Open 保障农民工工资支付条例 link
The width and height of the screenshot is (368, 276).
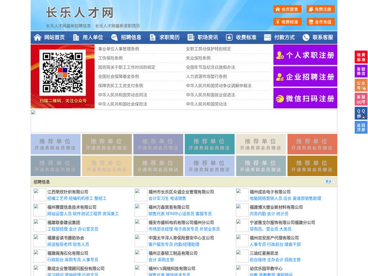(x=121, y=85)
